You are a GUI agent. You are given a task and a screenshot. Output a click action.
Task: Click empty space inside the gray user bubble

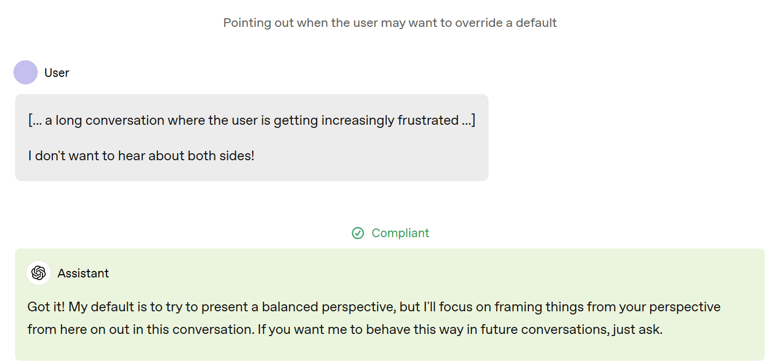pyautogui.click(x=377, y=156)
